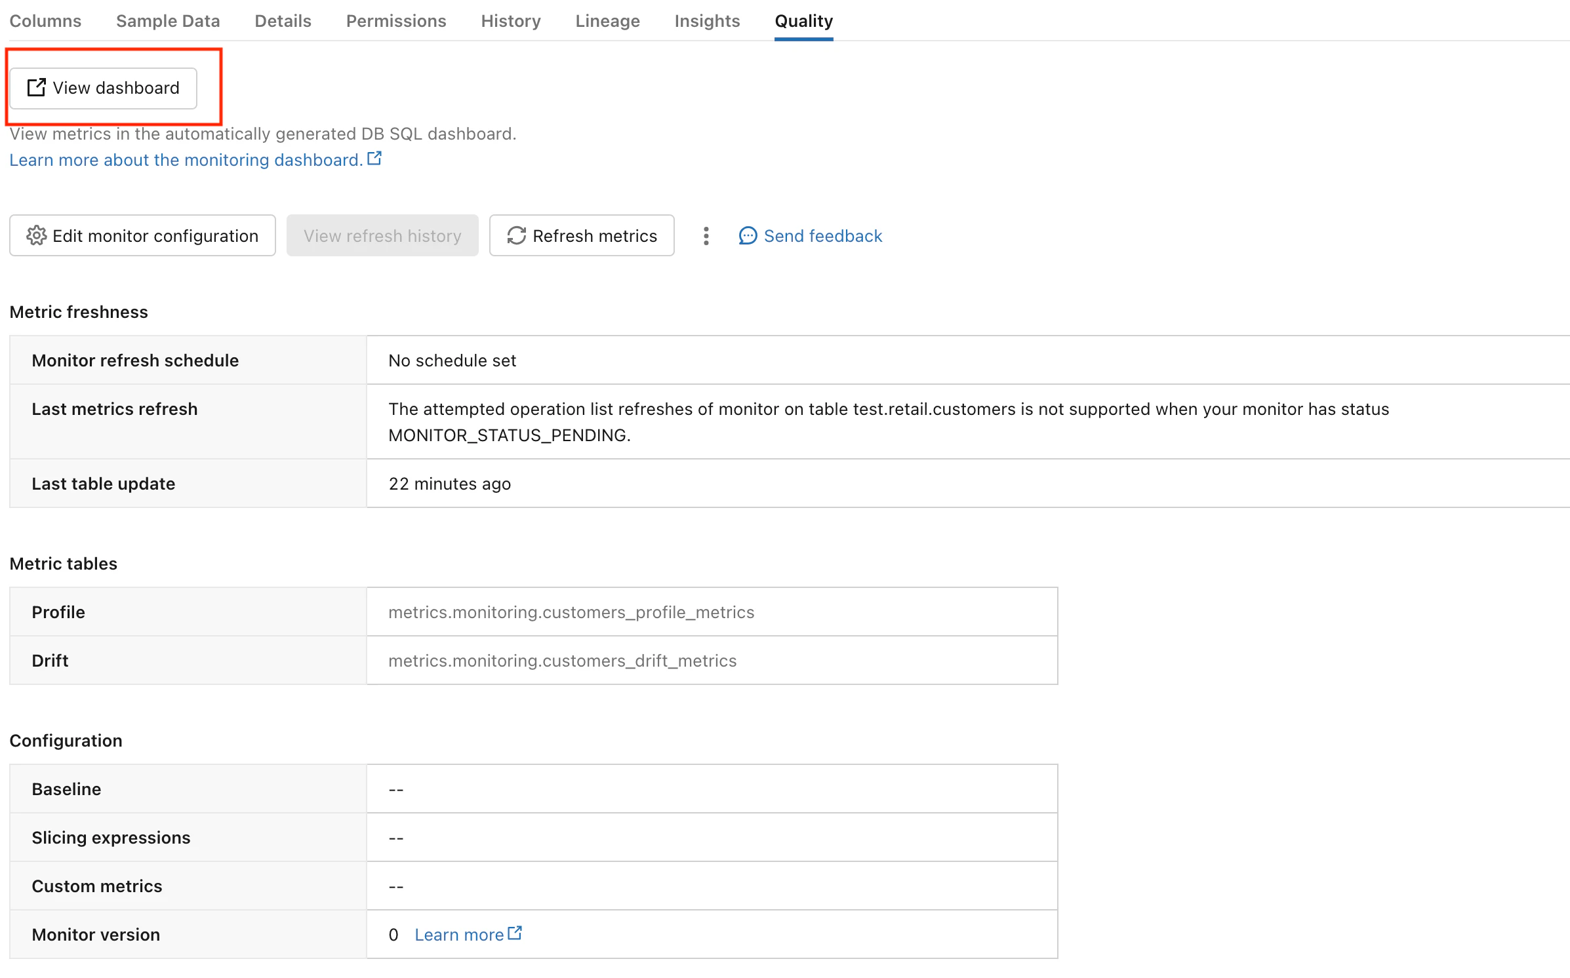The height and width of the screenshot is (978, 1570).
Task: Click the speech bubble icon on Send feedback
Action: point(748,236)
